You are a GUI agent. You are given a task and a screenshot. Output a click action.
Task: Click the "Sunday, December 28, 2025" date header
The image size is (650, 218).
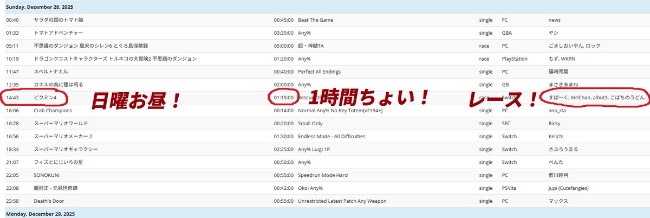40,7
